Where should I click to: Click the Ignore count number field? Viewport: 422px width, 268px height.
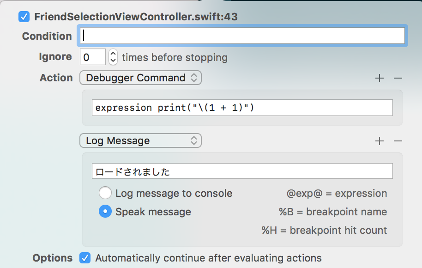(x=93, y=57)
